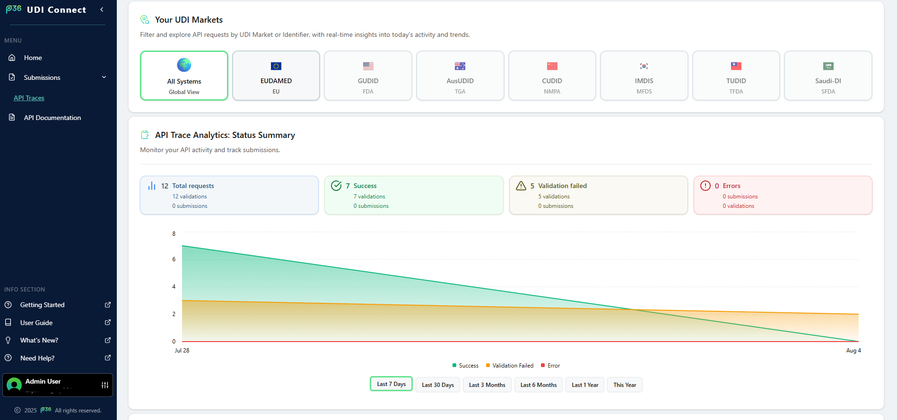Open the API Traces link
Viewport: 897px width, 420px height.
29,98
